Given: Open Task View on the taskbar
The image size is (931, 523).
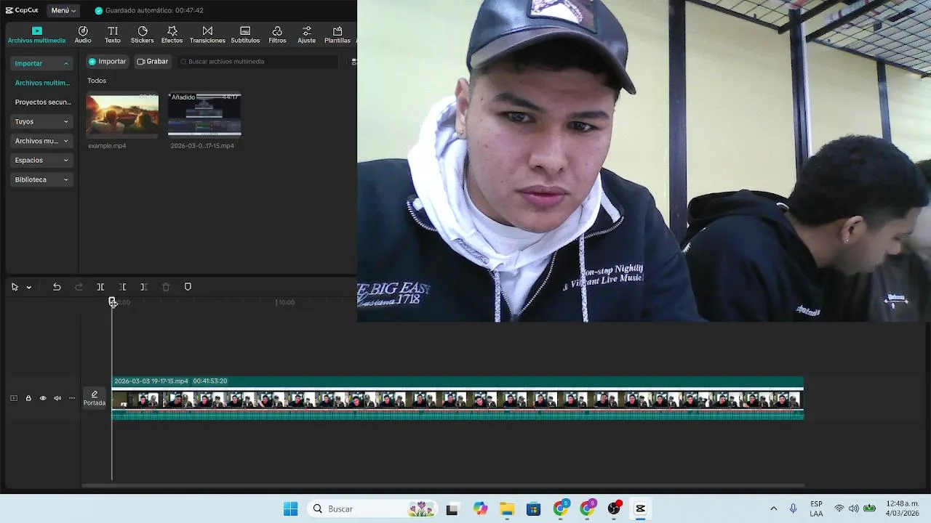Looking at the screenshot, I should [x=452, y=509].
